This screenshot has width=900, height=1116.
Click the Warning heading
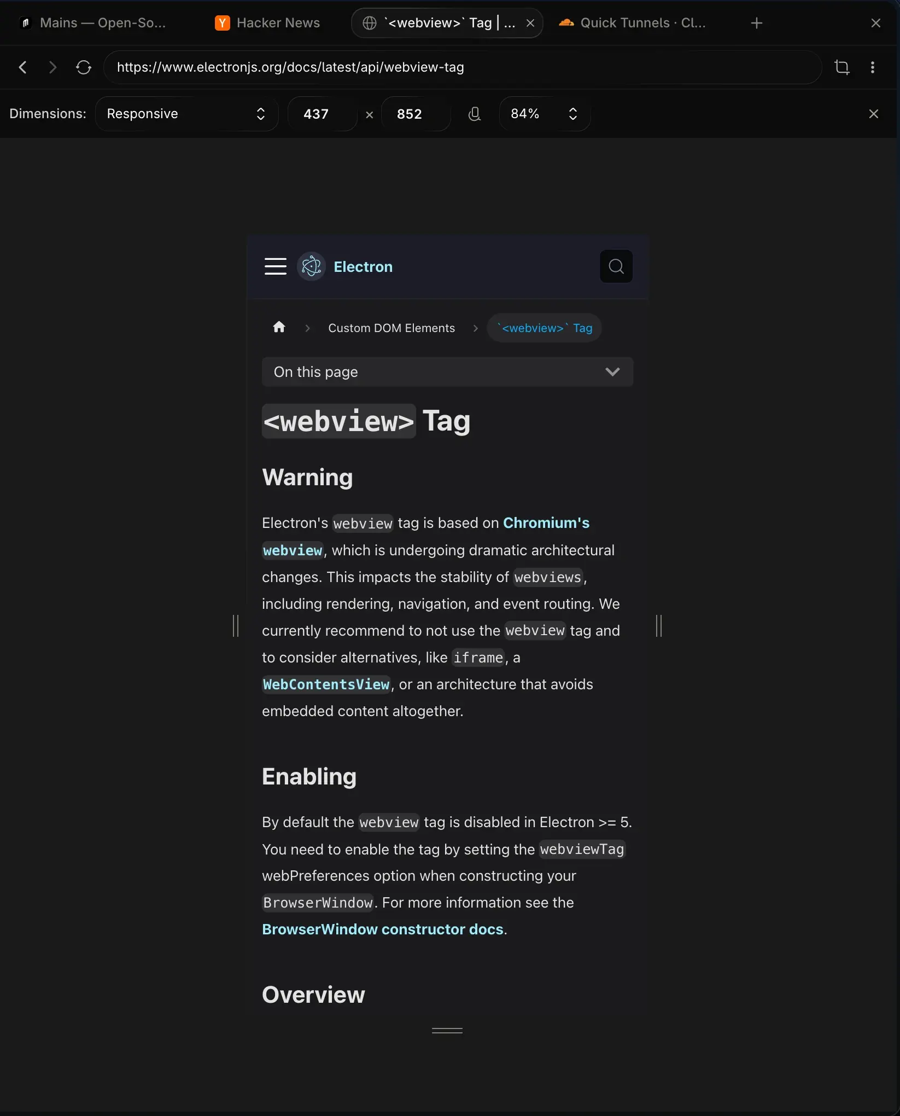[307, 478]
